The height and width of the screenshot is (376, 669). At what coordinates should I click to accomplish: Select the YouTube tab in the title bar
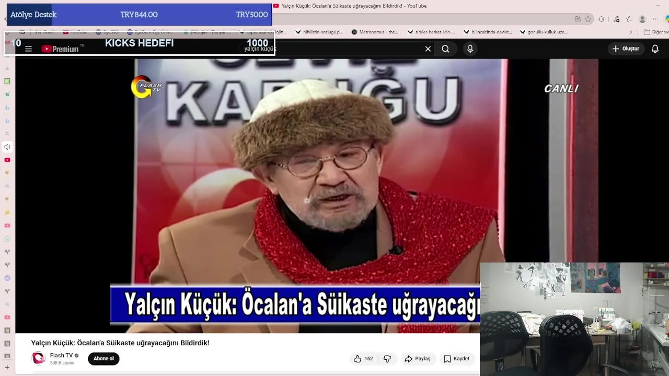[x=349, y=6]
